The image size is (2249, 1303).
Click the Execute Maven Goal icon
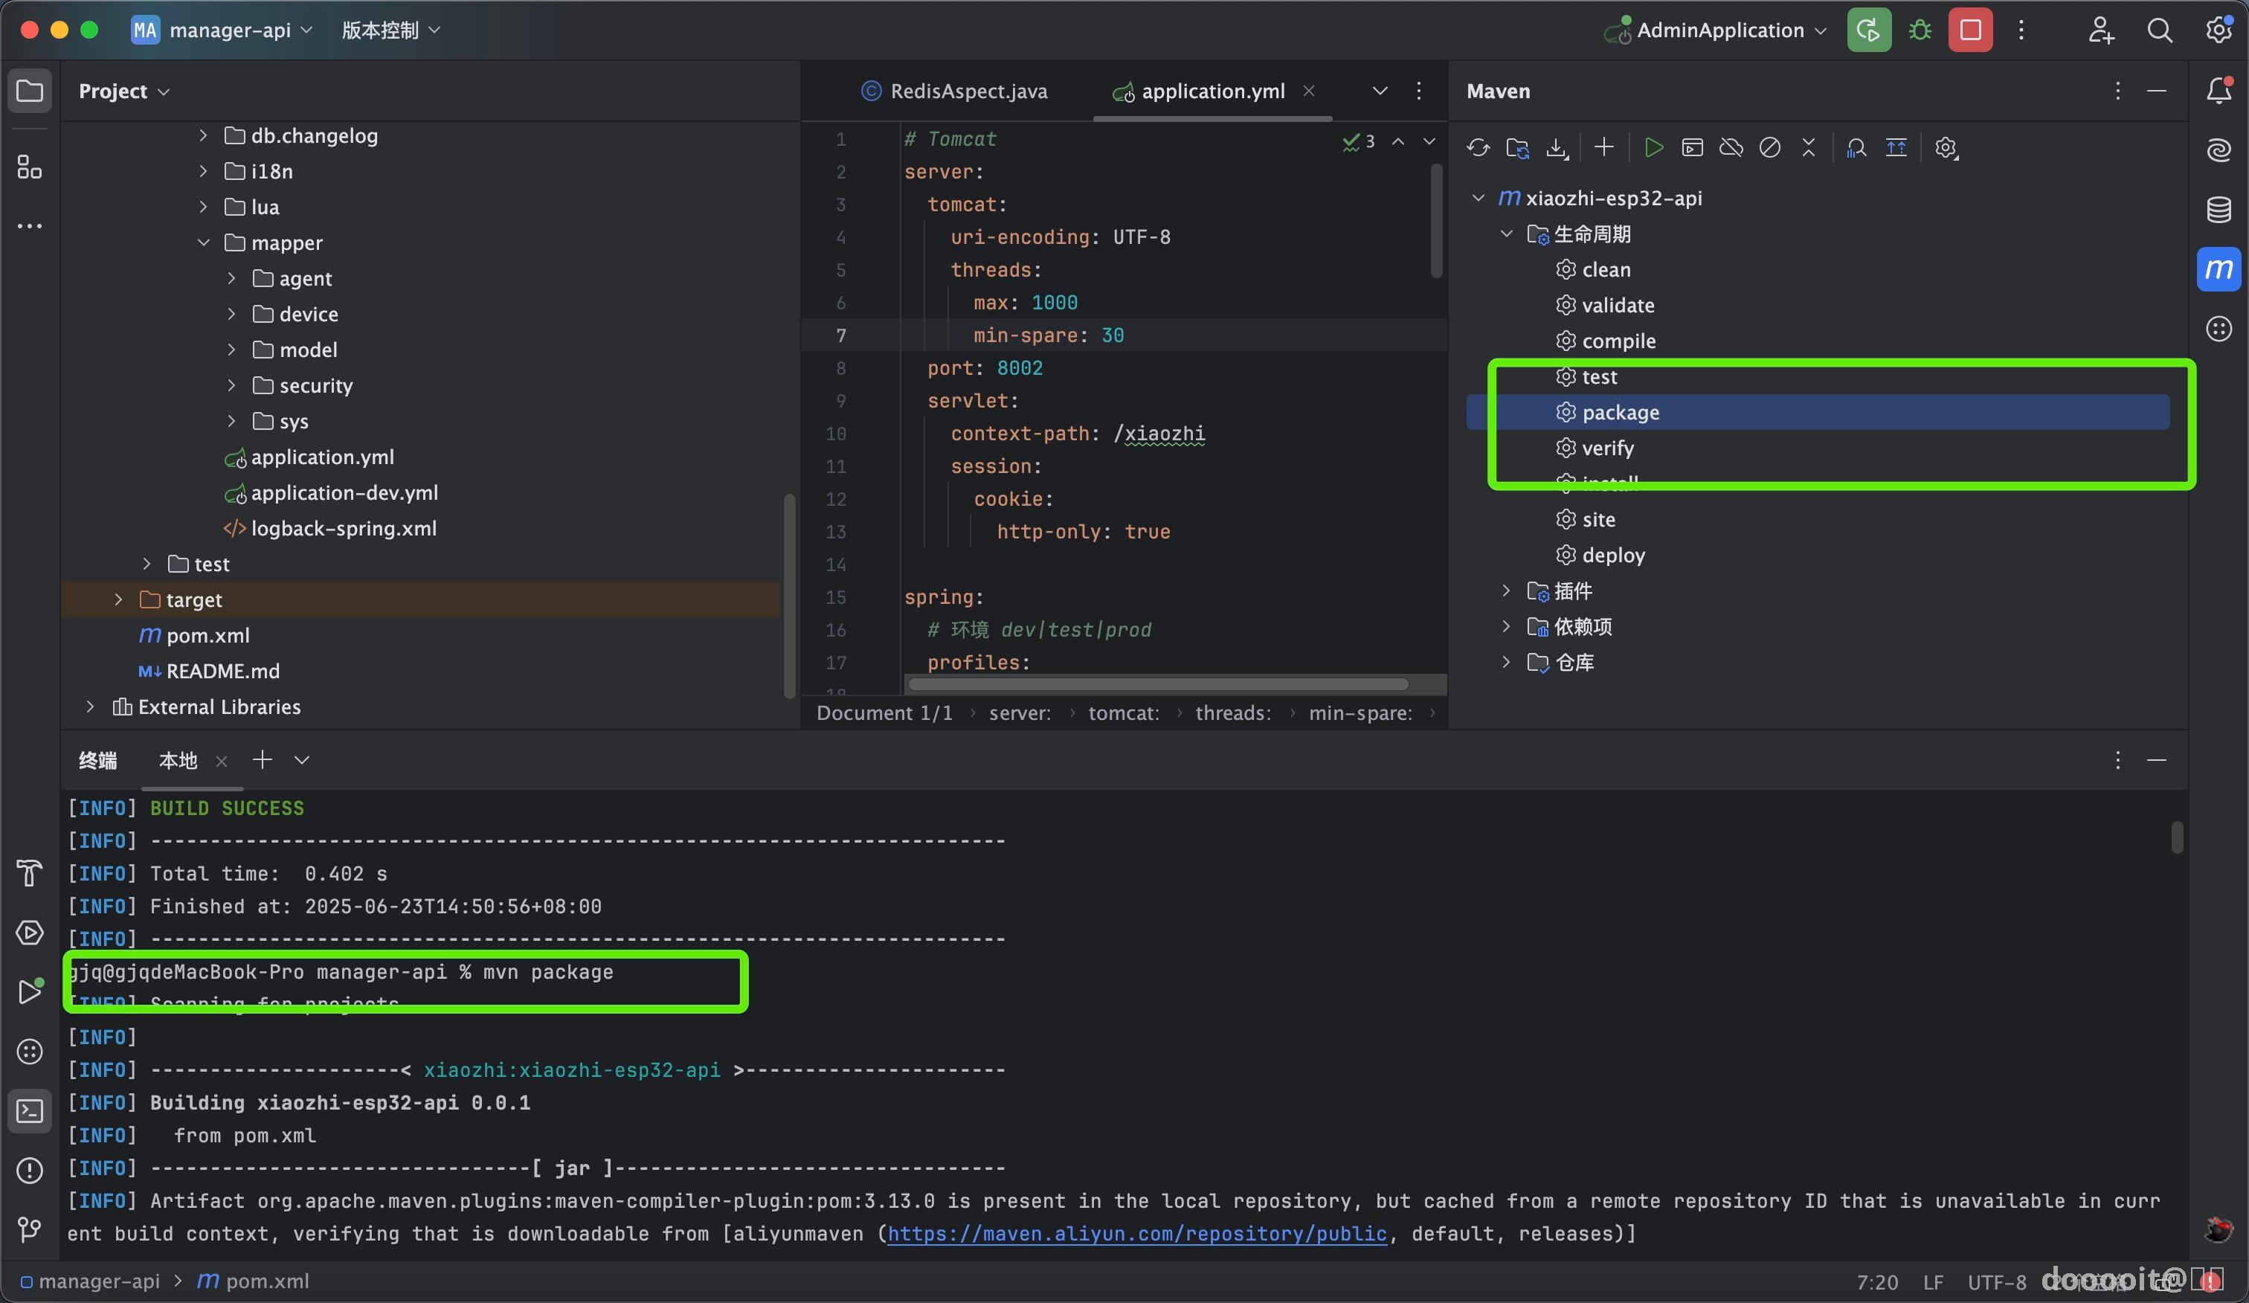point(1692,148)
